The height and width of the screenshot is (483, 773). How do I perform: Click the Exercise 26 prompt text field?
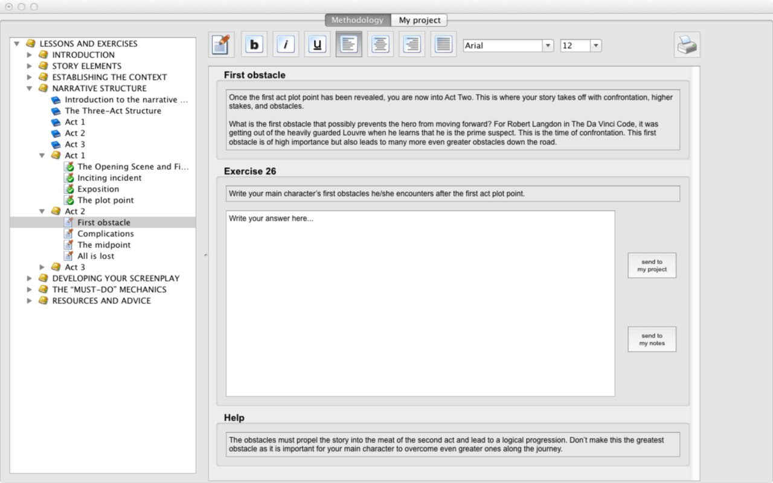point(453,194)
